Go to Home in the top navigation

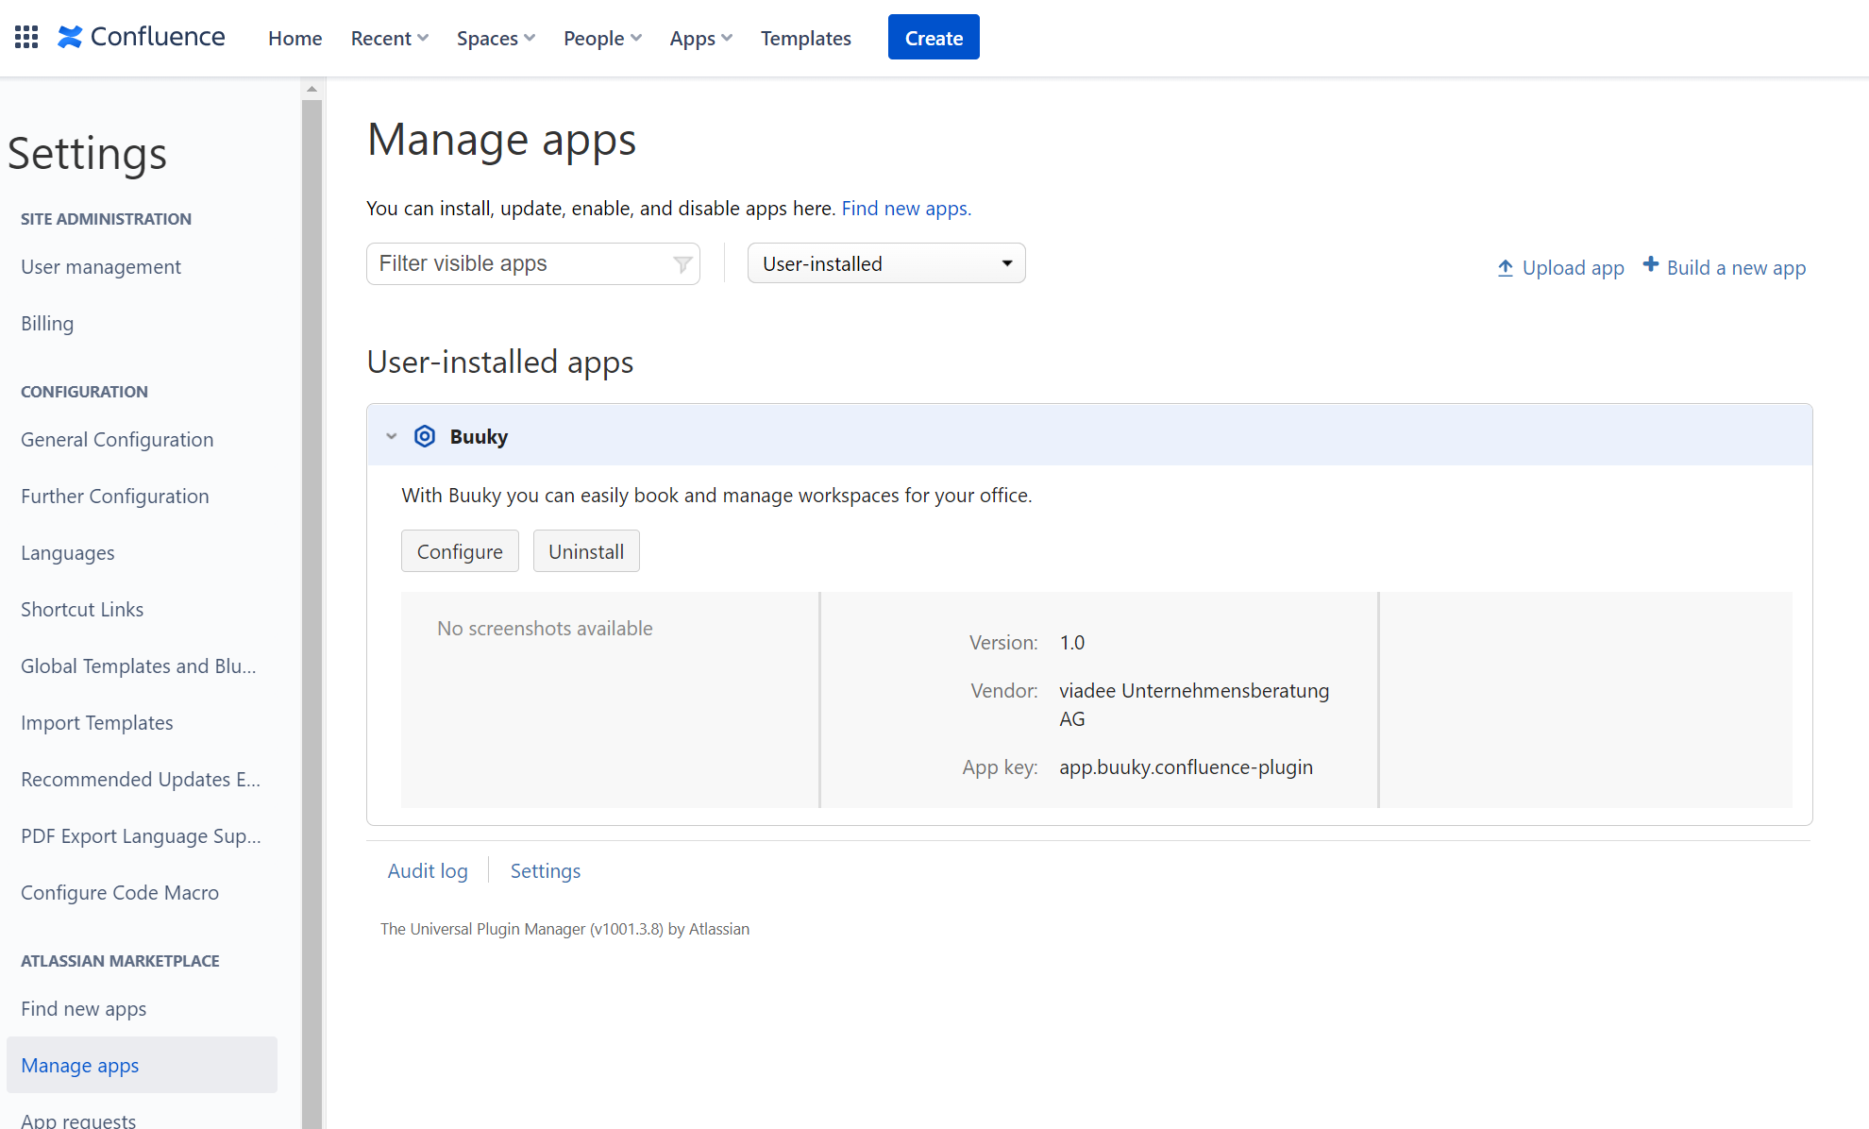coord(295,38)
